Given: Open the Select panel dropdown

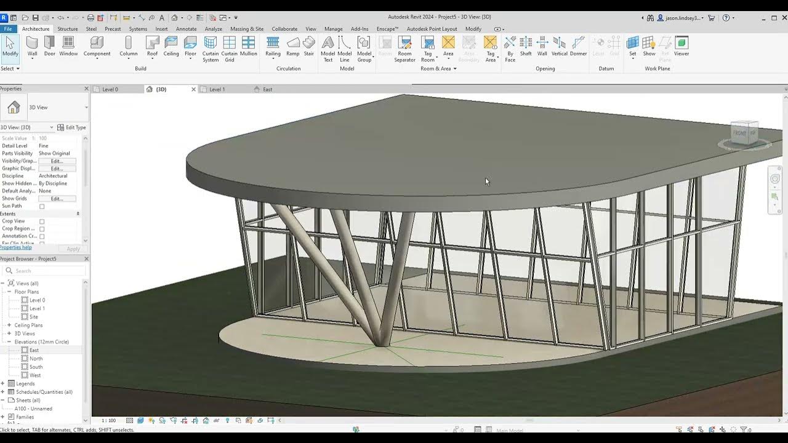Looking at the screenshot, I should pyautogui.click(x=10, y=68).
